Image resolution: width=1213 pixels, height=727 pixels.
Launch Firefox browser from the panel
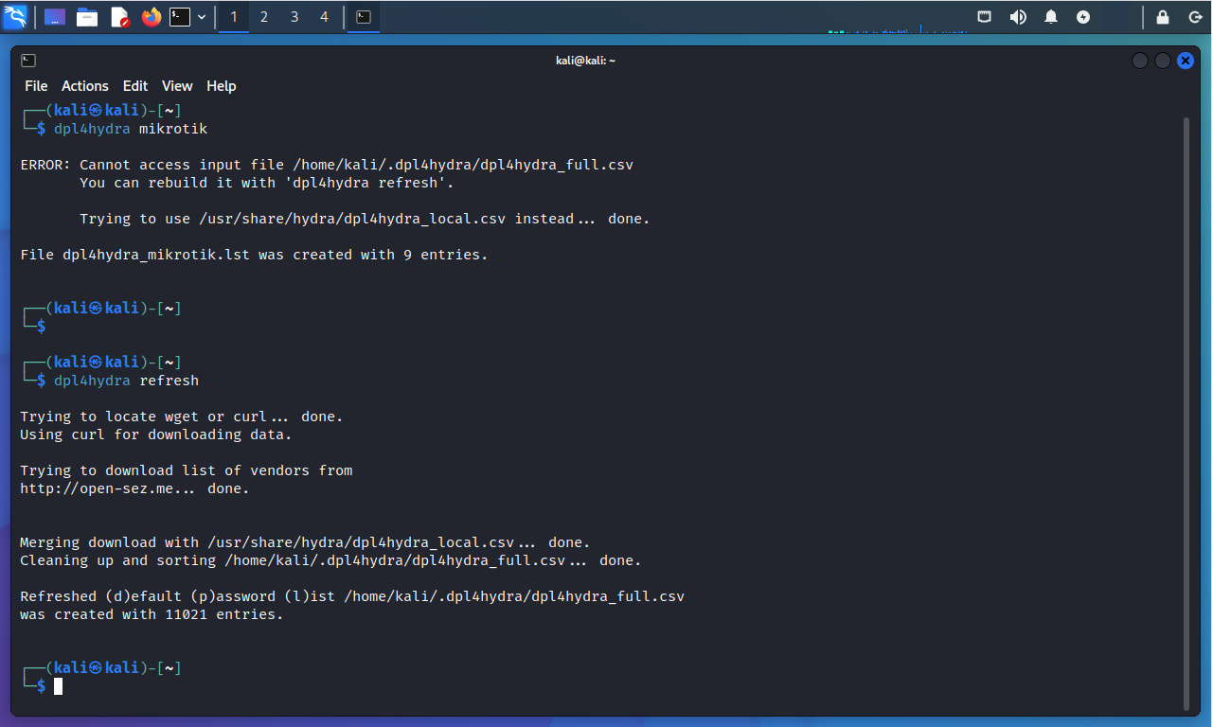click(152, 17)
